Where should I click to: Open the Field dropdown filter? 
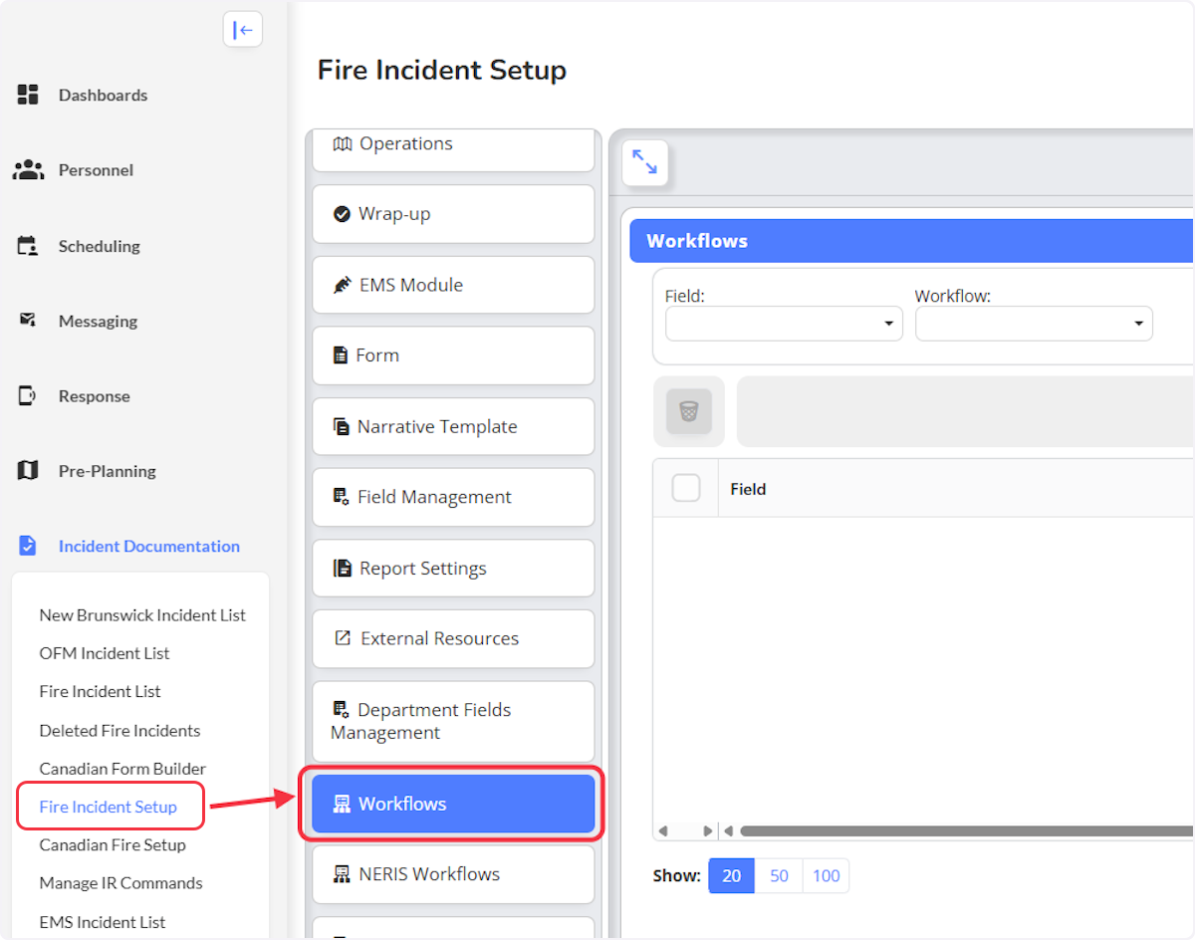tap(784, 324)
